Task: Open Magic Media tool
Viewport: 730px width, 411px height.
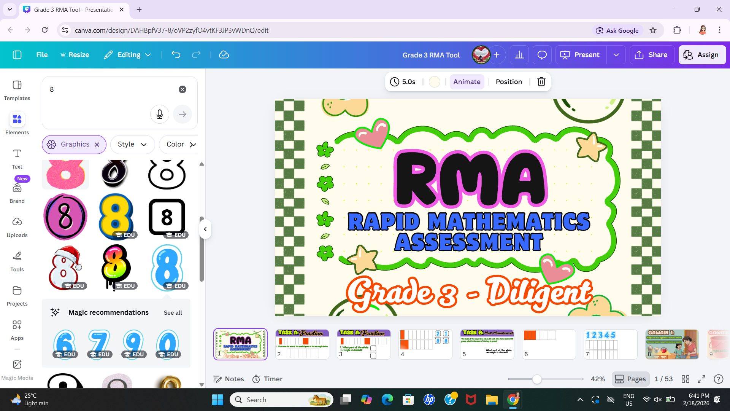Action: click(x=17, y=370)
